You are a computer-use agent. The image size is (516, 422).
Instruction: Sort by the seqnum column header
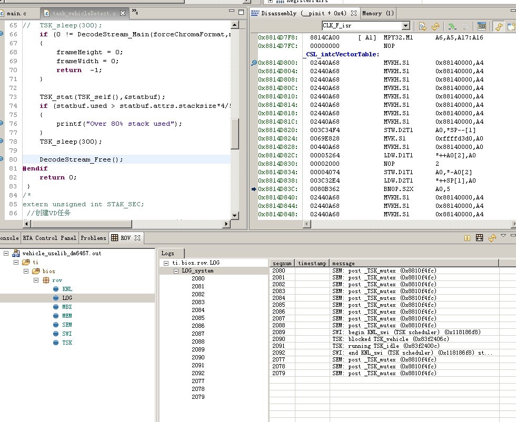click(282, 263)
